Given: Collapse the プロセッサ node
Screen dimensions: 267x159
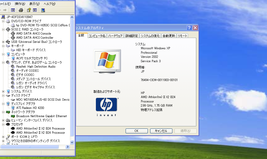Looking at the screenshot, I should (x=3, y=124).
